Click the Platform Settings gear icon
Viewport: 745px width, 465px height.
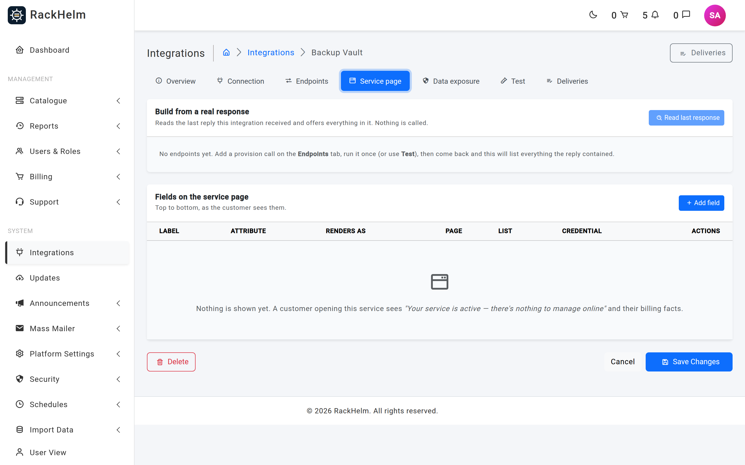tap(20, 354)
